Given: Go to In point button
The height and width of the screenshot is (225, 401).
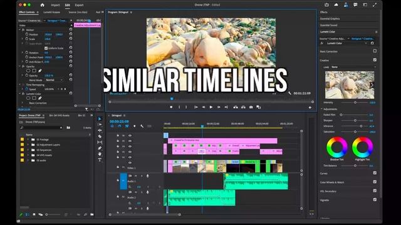Looking at the screenshot, I should tap(196, 107).
